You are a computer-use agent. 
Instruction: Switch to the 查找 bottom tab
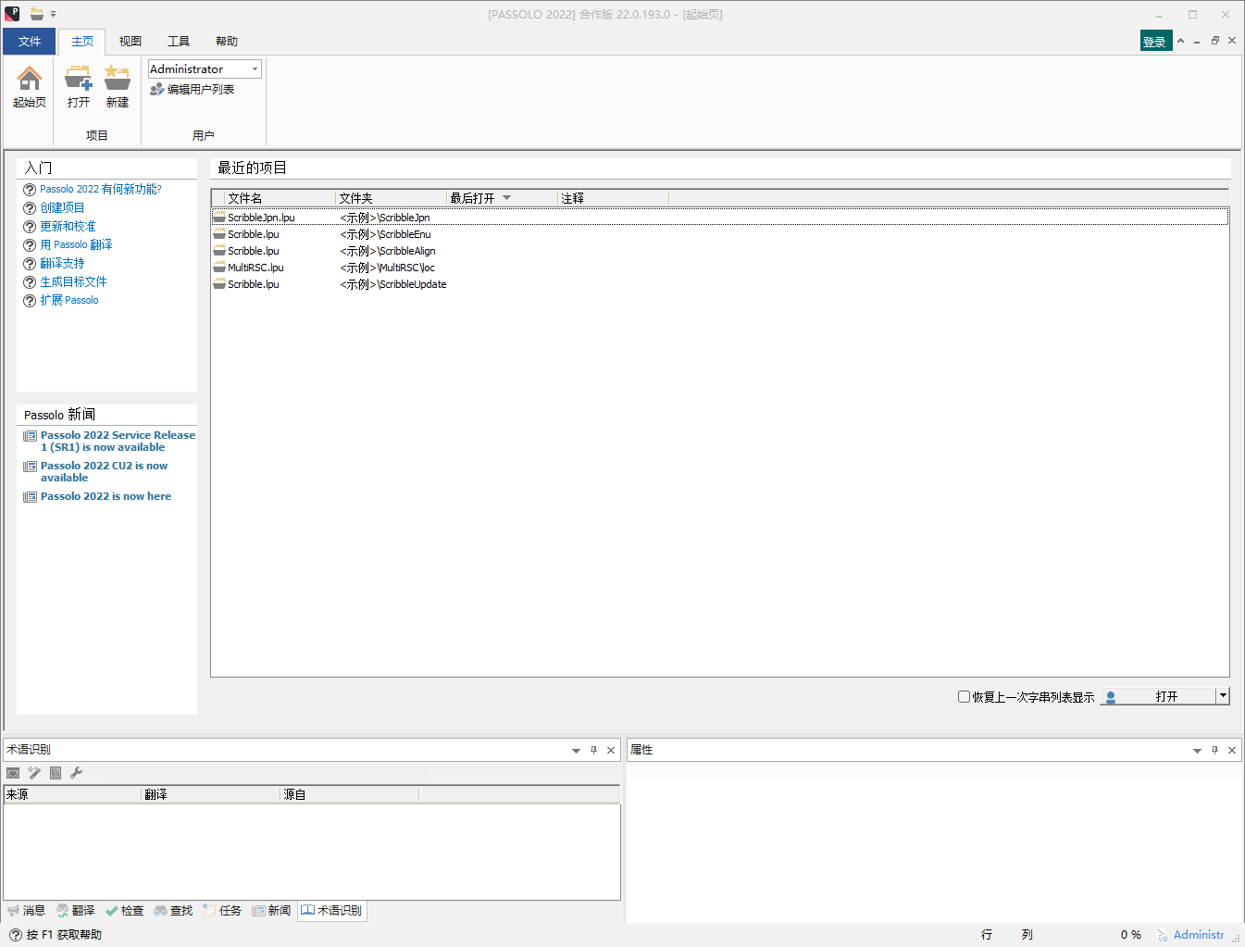point(173,911)
